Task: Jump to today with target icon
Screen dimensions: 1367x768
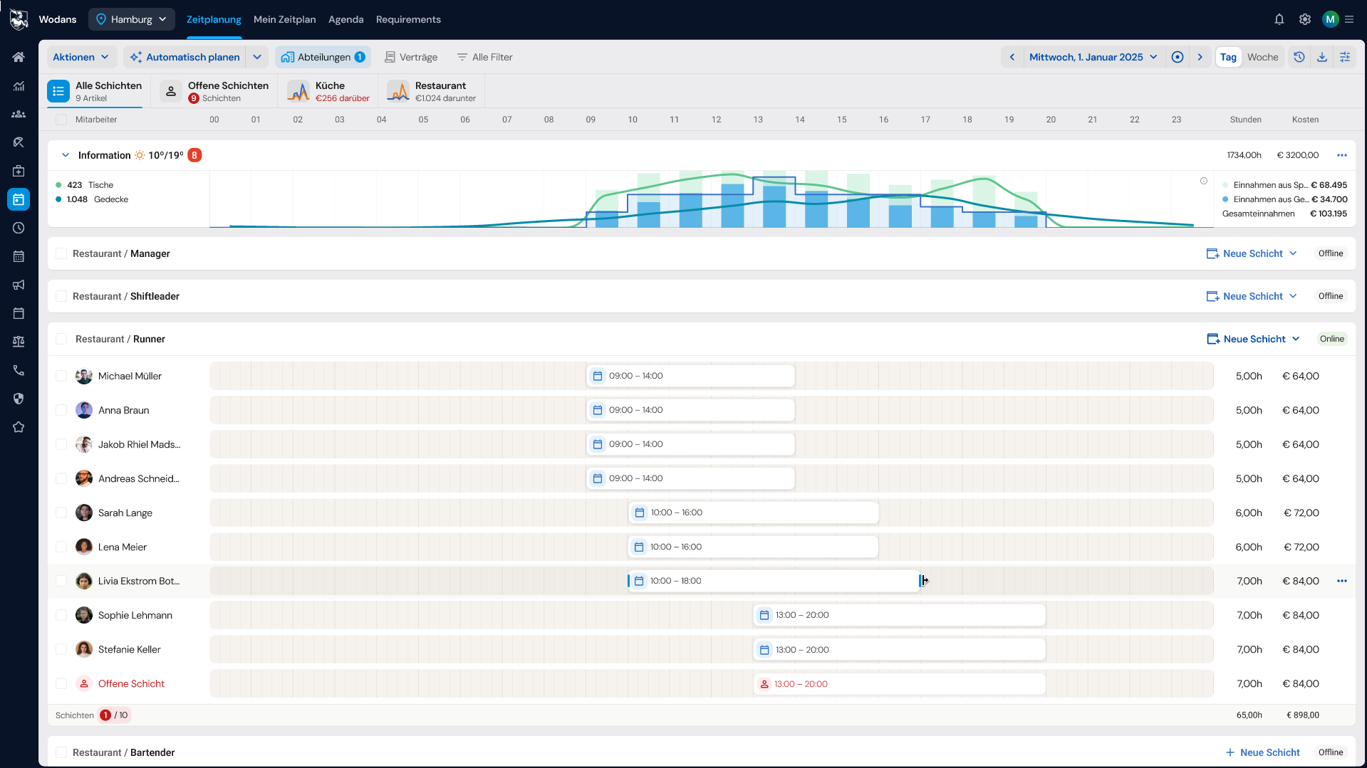Action: [x=1178, y=57]
